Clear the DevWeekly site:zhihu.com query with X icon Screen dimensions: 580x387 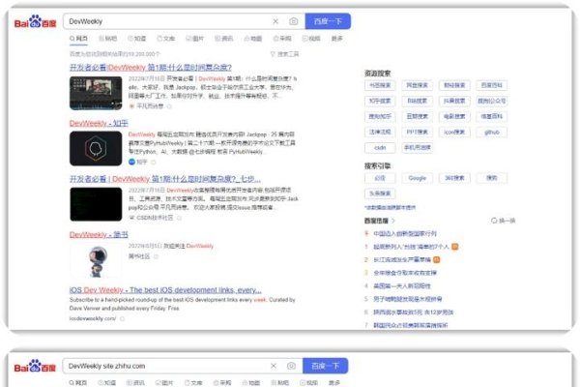coord(274,366)
